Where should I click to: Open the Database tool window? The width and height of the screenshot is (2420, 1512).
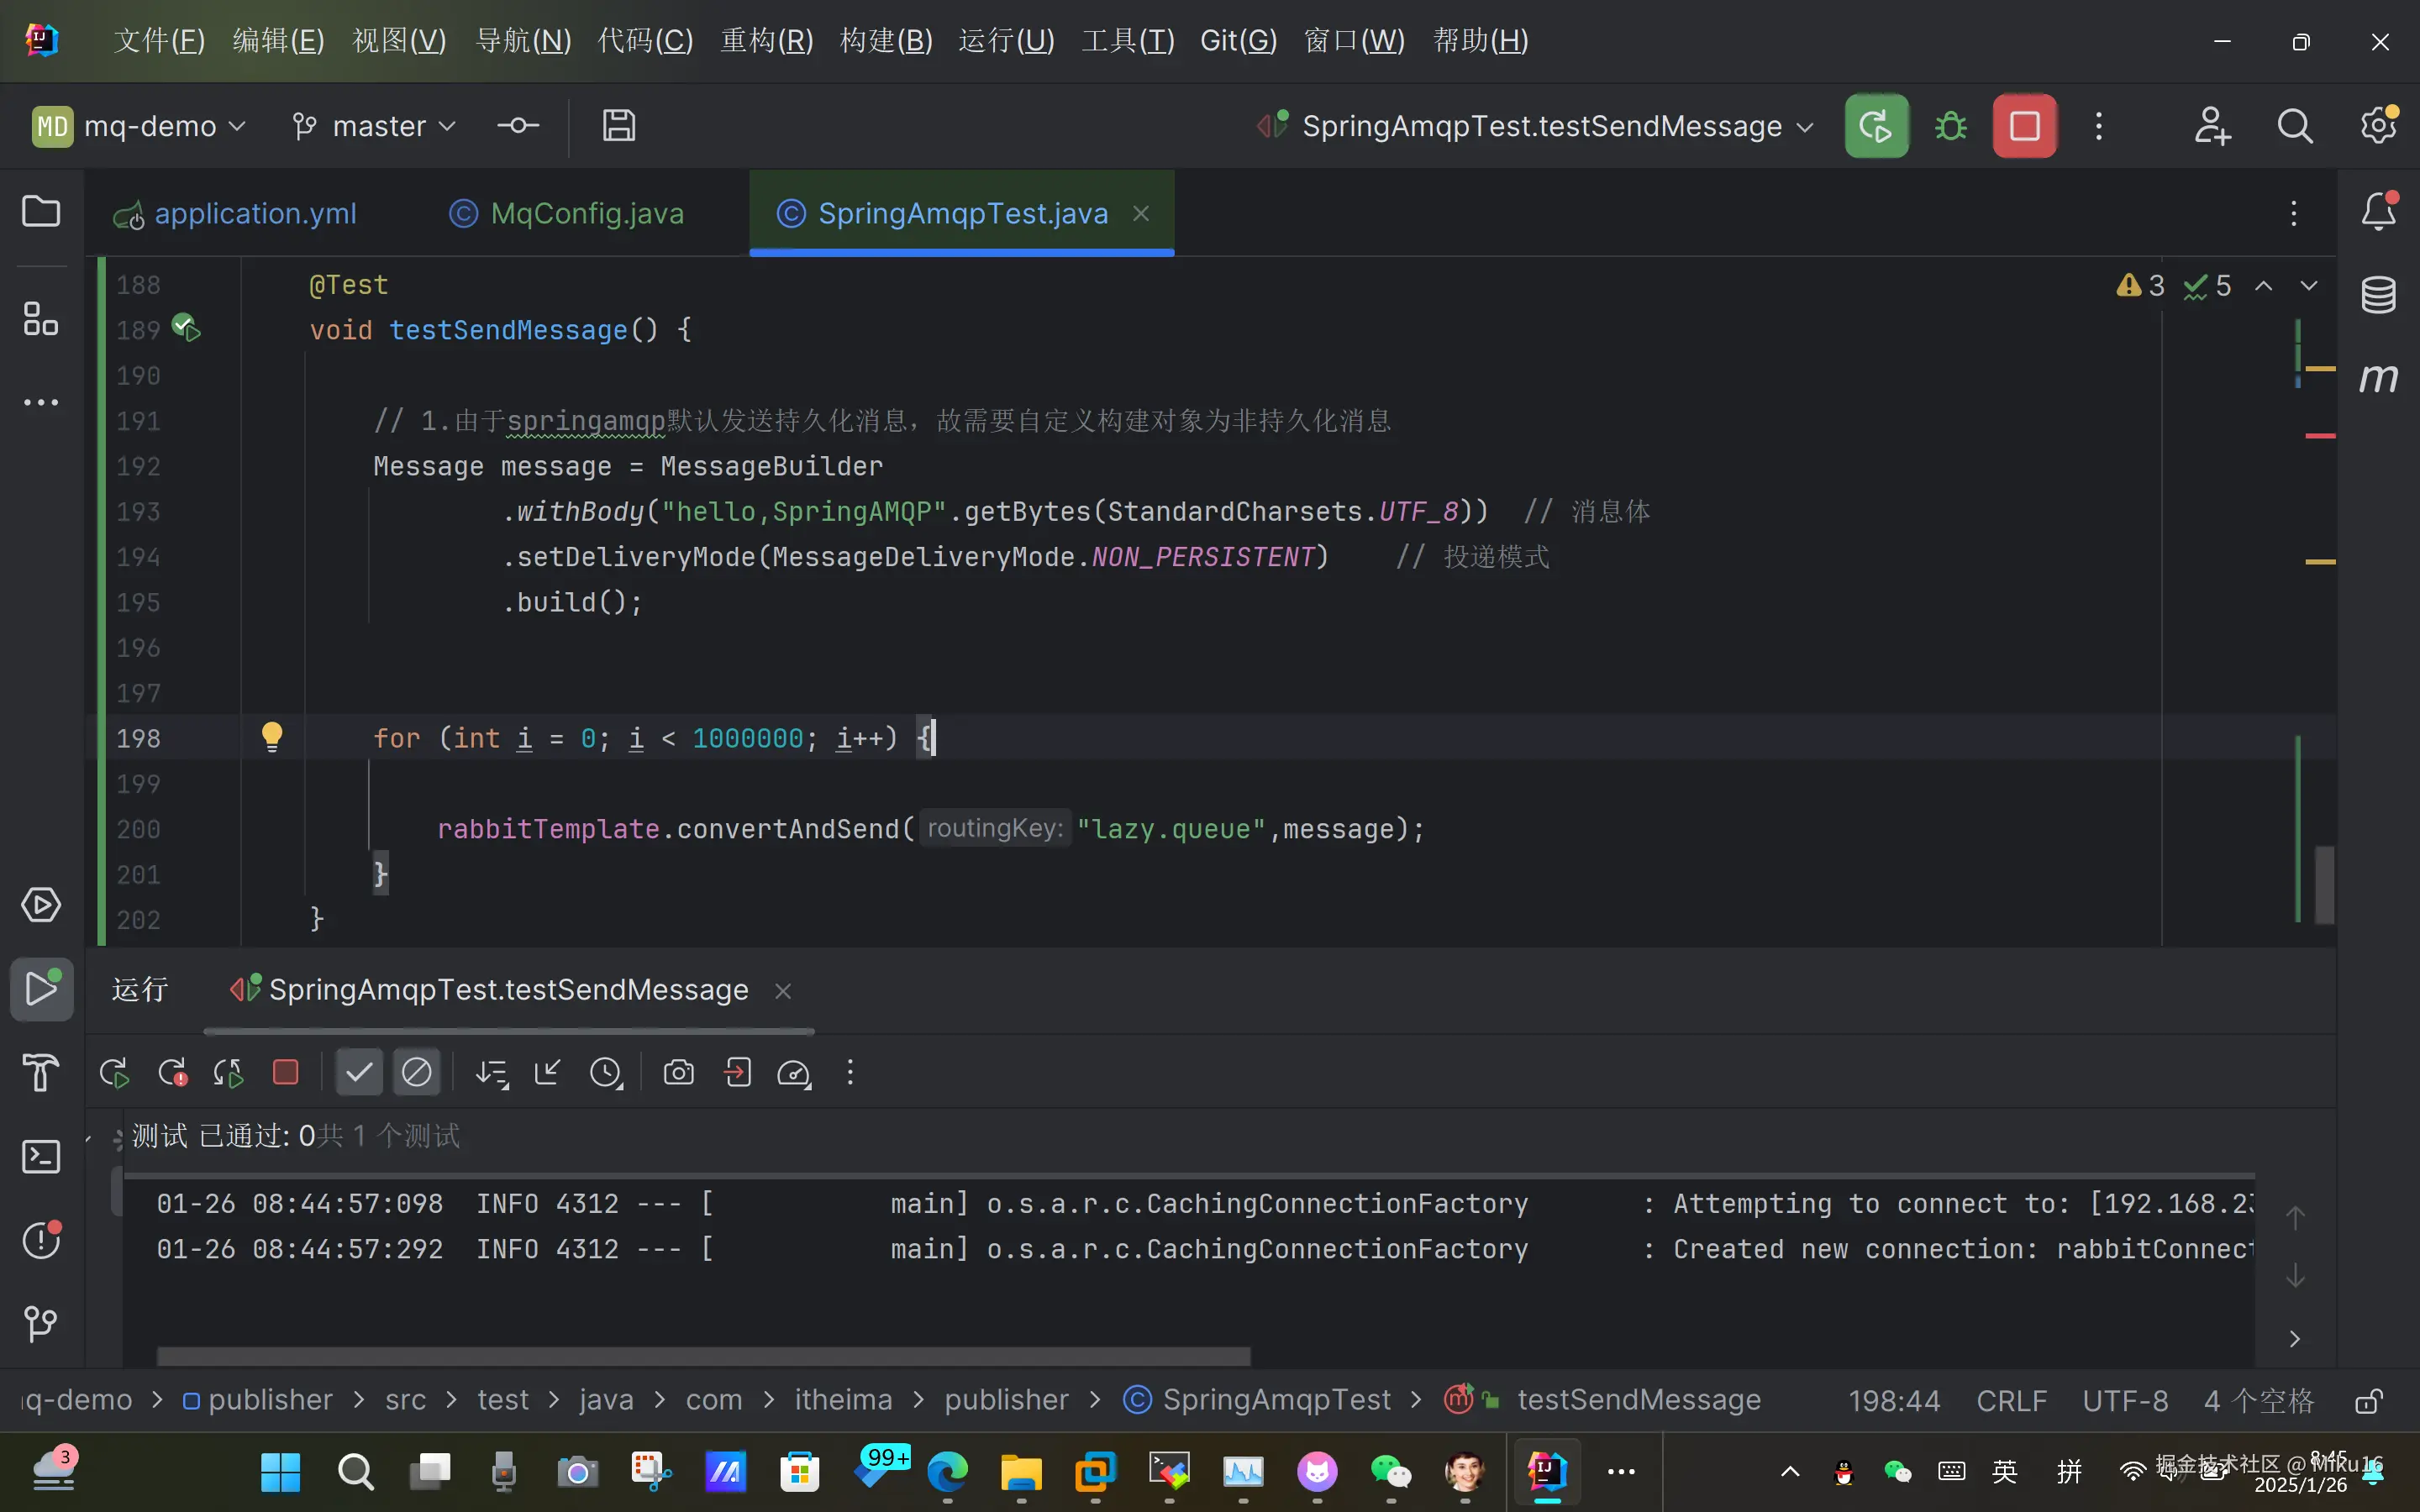tap(2378, 294)
